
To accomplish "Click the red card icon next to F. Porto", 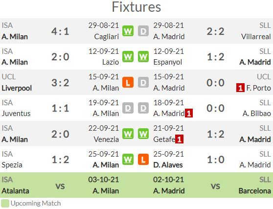I will (x=240, y=88).
